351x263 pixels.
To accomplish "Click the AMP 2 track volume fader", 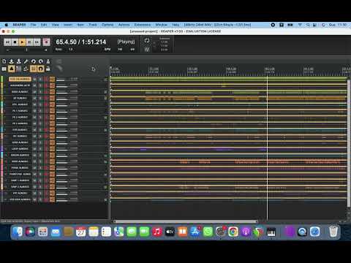I will (x=62, y=188).
